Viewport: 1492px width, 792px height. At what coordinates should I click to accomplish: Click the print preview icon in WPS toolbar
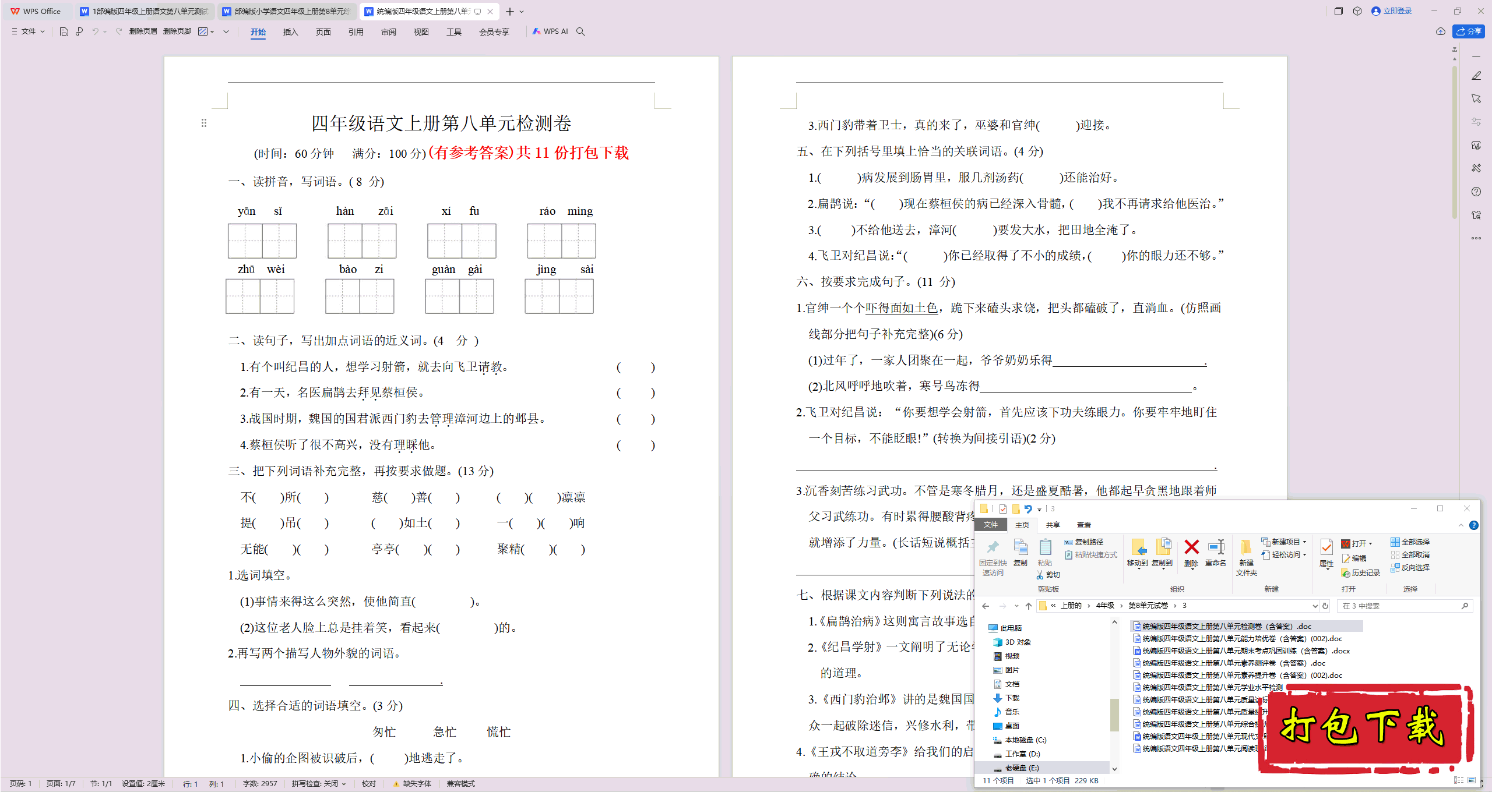[x=79, y=31]
